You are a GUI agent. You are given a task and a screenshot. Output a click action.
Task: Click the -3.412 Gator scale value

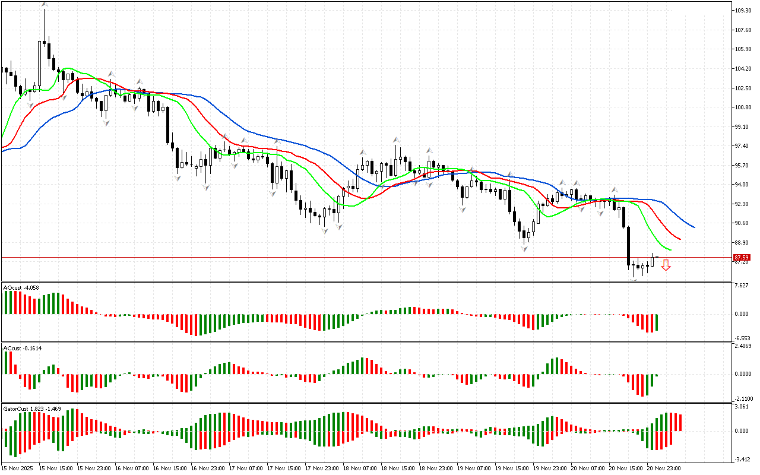pyautogui.click(x=742, y=459)
